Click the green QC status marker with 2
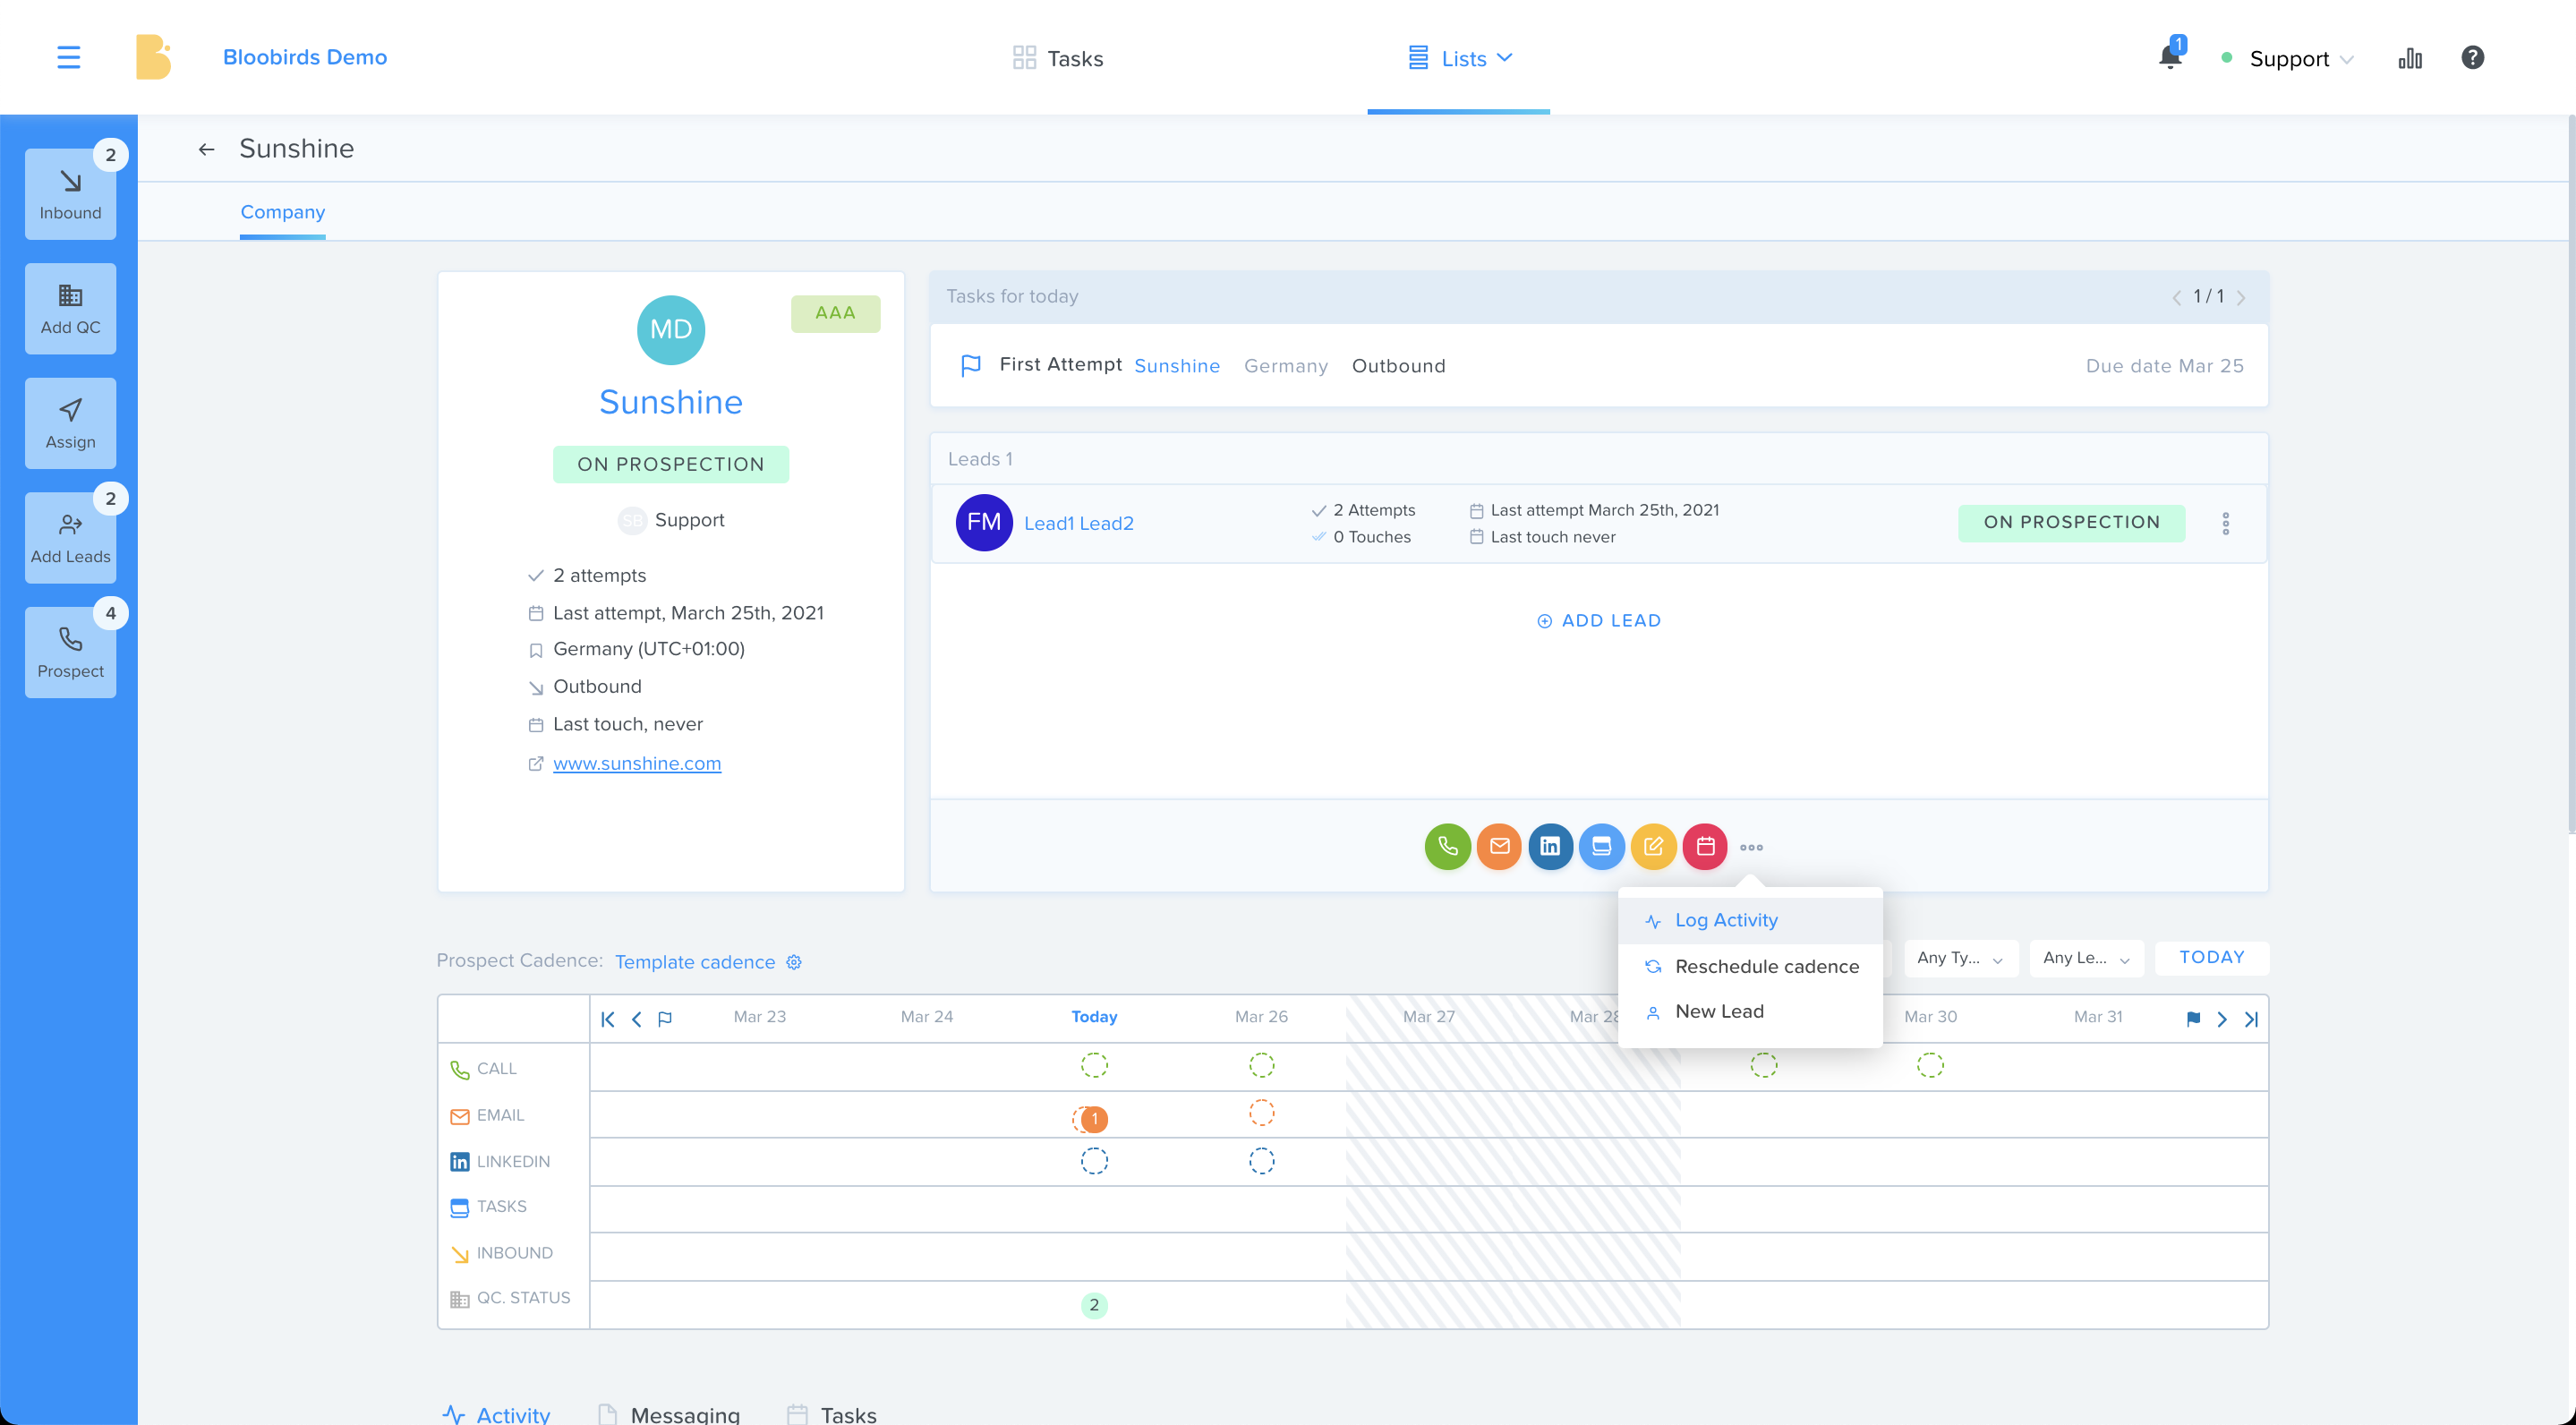Screen dimensions: 2576x1425 (1094, 1305)
